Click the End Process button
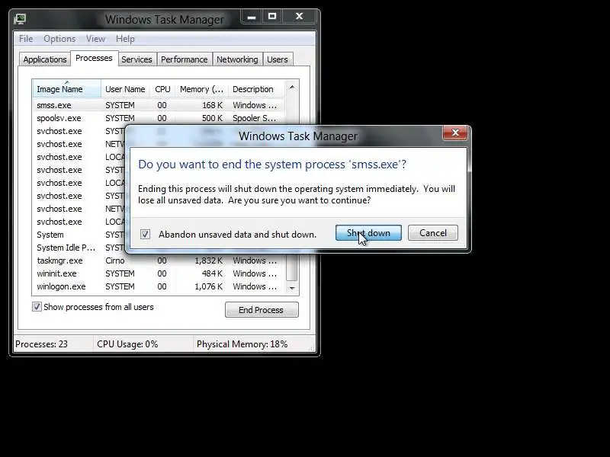The width and height of the screenshot is (610, 457). tap(262, 310)
